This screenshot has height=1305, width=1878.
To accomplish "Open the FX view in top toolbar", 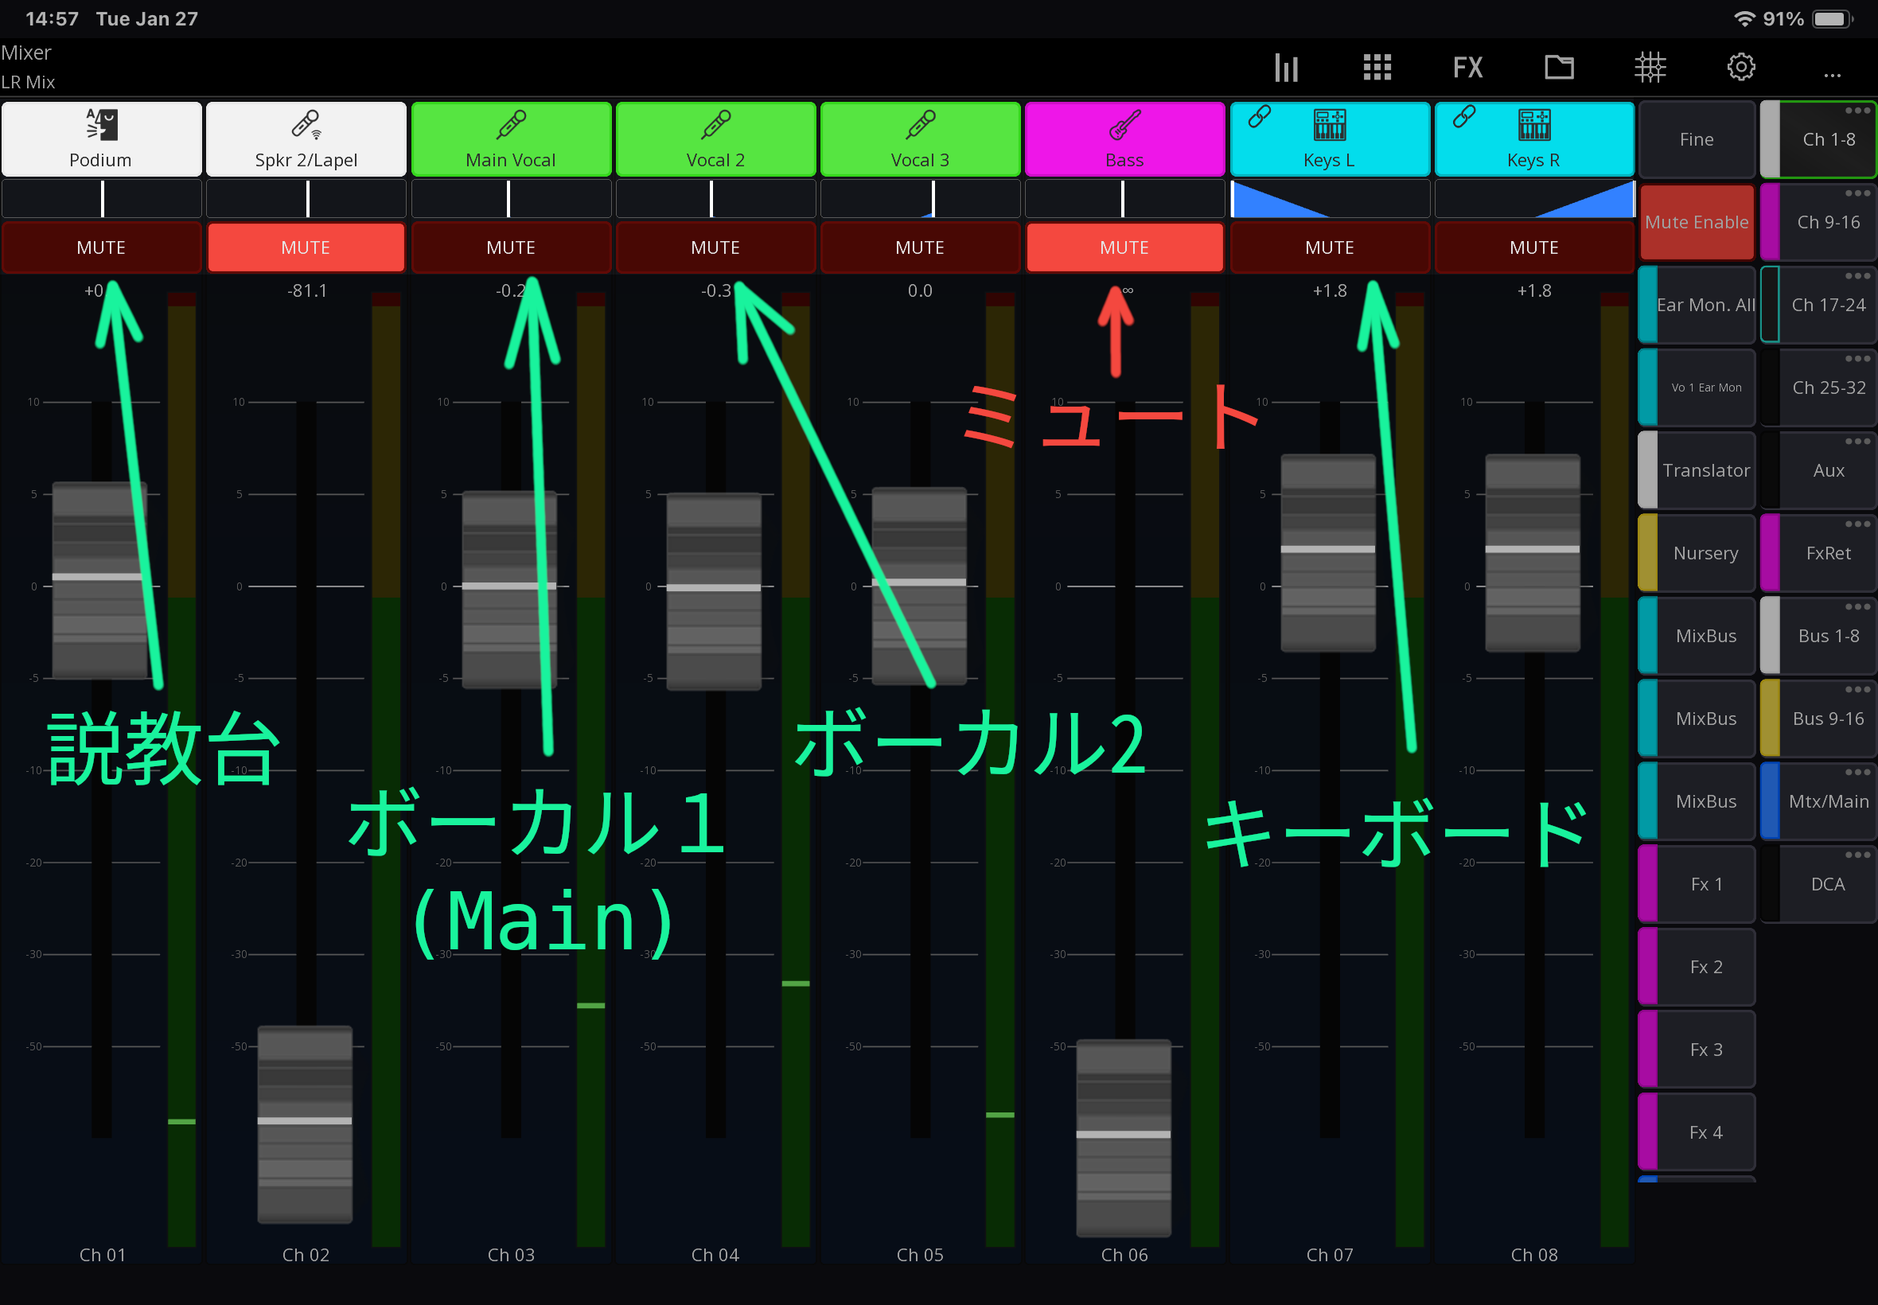I will (x=1467, y=67).
